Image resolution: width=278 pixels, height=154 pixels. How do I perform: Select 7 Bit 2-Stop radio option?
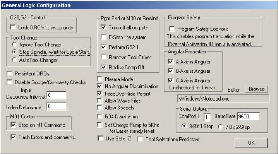pos(221,127)
